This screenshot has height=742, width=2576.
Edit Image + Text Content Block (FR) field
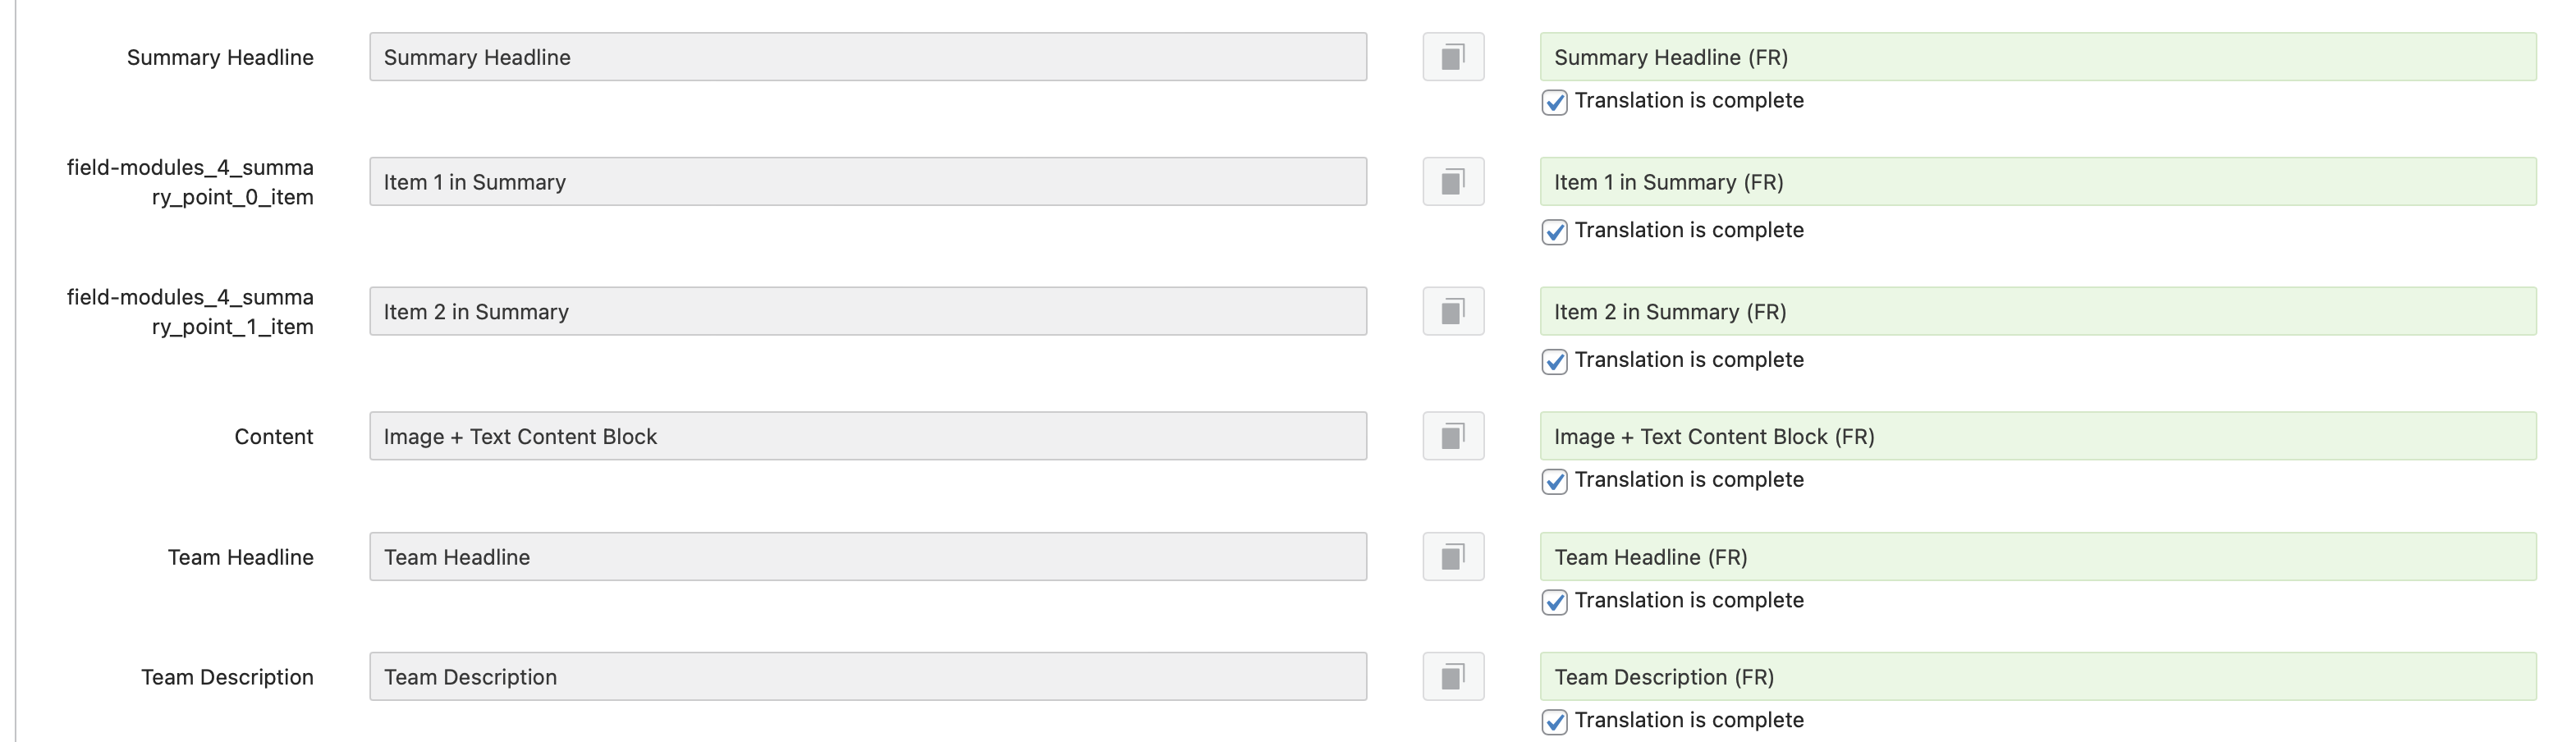2037,436
